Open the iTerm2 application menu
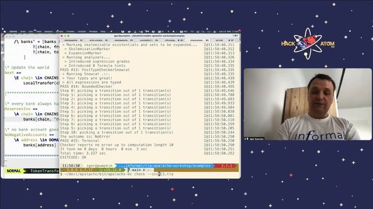This screenshot has width=373, height=209. click(x=13, y=31)
